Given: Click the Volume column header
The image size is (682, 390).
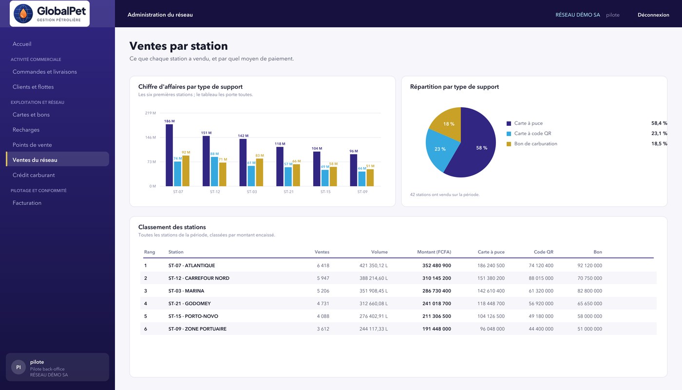Looking at the screenshot, I should [x=379, y=252].
